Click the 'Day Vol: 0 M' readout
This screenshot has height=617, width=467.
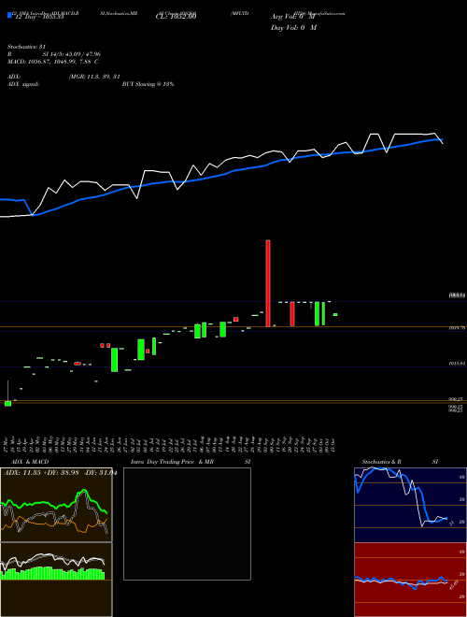click(x=293, y=28)
